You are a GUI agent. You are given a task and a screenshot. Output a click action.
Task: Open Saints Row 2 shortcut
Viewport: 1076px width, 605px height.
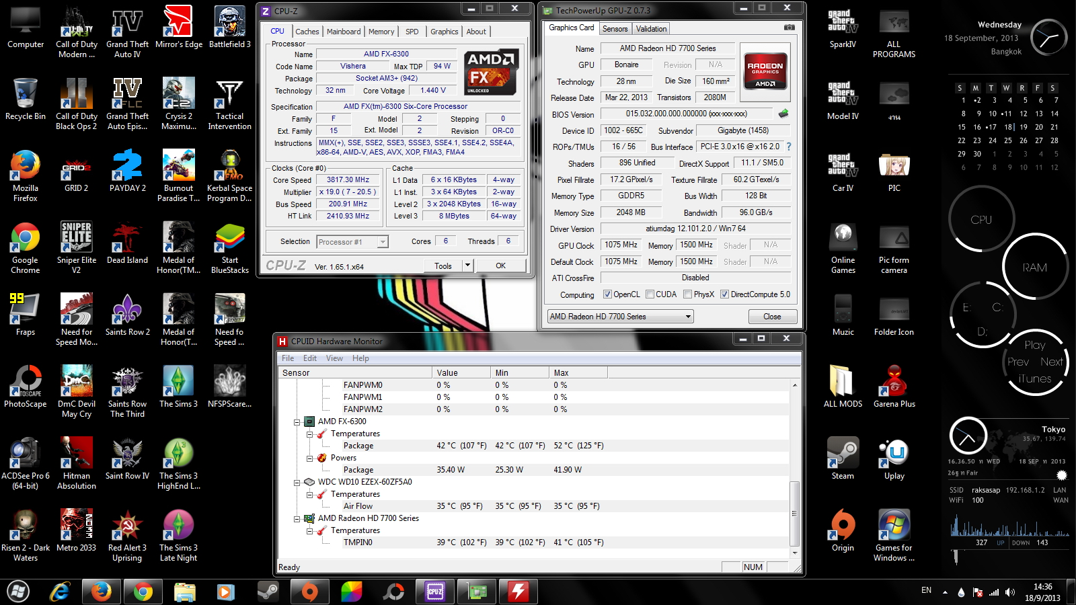[x=128, y=315]
